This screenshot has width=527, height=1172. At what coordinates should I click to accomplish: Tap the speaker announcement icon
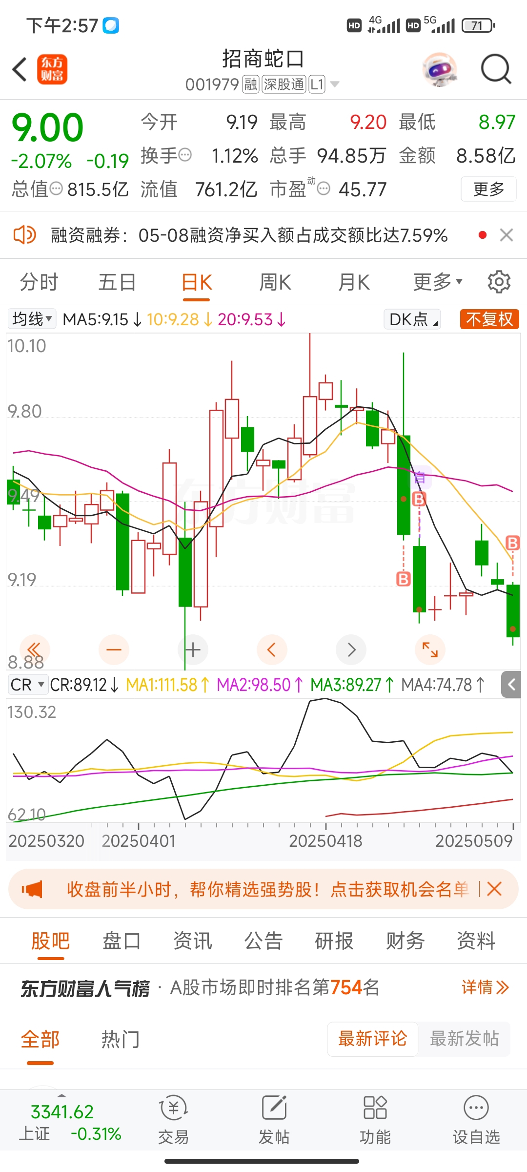click(x=24, y=235)
